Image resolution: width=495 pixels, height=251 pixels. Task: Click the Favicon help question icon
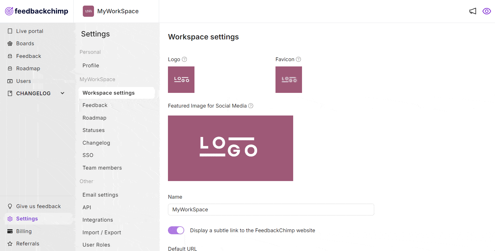[298, 59]
